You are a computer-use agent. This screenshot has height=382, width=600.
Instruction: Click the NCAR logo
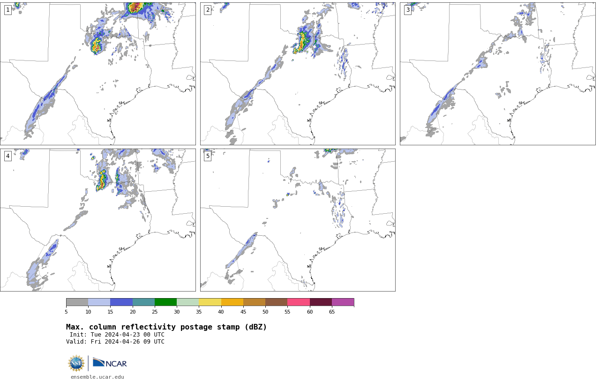point(110,363)
